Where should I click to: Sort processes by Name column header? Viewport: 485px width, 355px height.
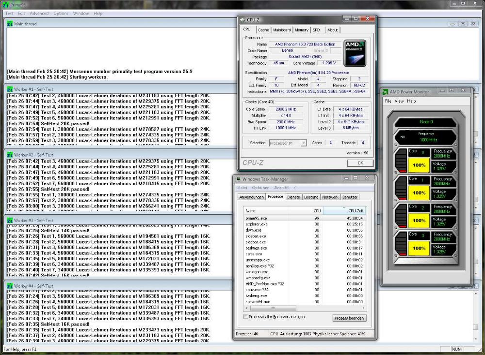point(266,211)
